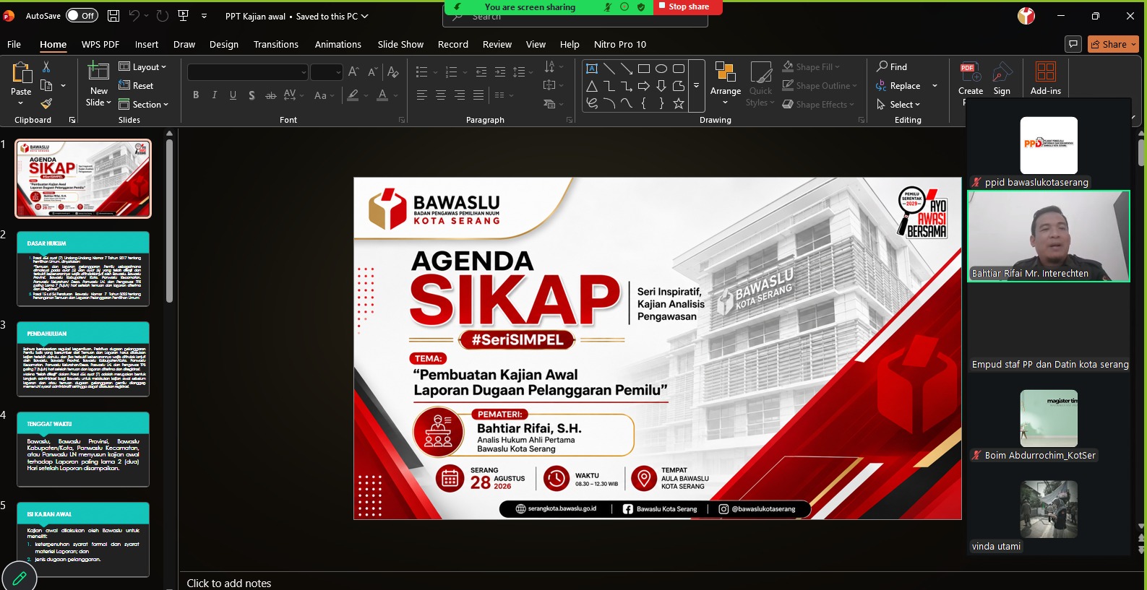This screenshot has height=590, width=1147.
Task: Toggle bold formatting
Action: click(196, 95)
